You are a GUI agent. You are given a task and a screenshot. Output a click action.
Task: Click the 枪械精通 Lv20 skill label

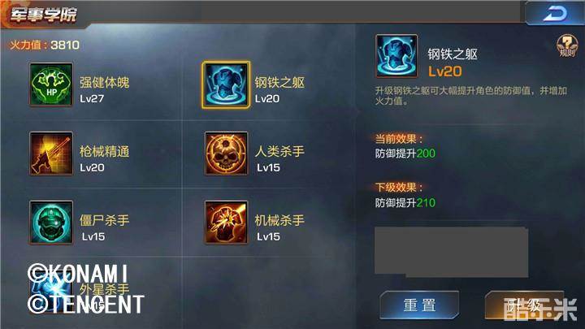click(x=105, y=159)
